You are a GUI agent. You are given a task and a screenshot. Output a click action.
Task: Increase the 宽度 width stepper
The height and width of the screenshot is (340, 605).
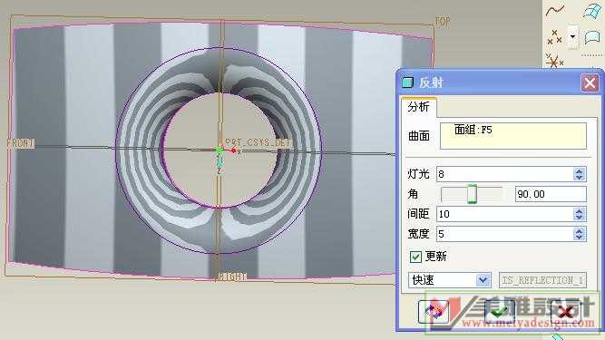click(x=579, y=230)
